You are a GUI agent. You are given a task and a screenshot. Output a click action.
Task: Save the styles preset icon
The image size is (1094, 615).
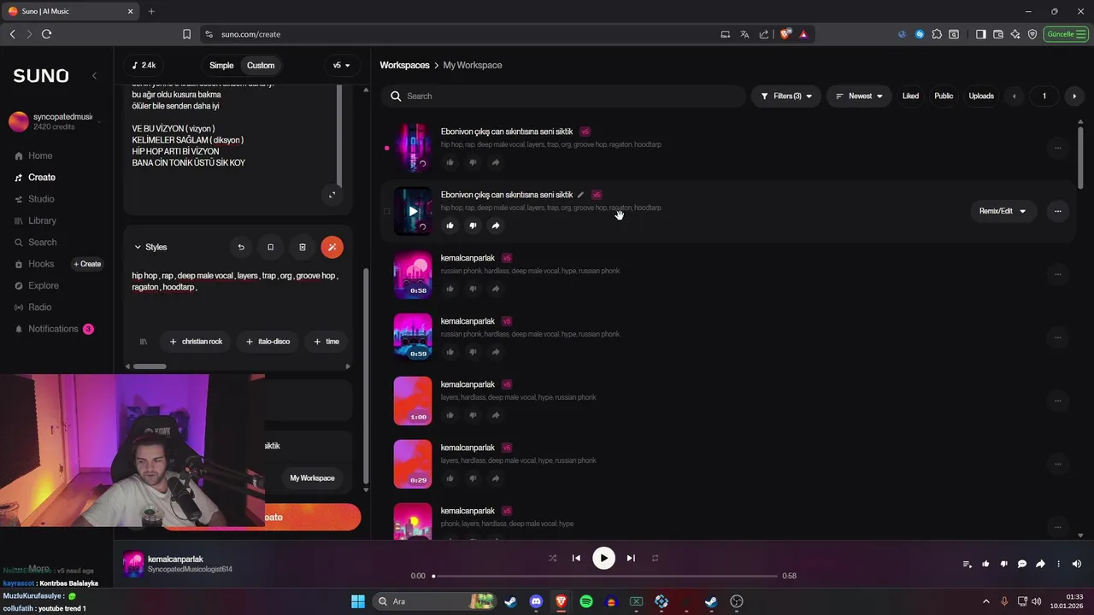click(x=271, y=247)
